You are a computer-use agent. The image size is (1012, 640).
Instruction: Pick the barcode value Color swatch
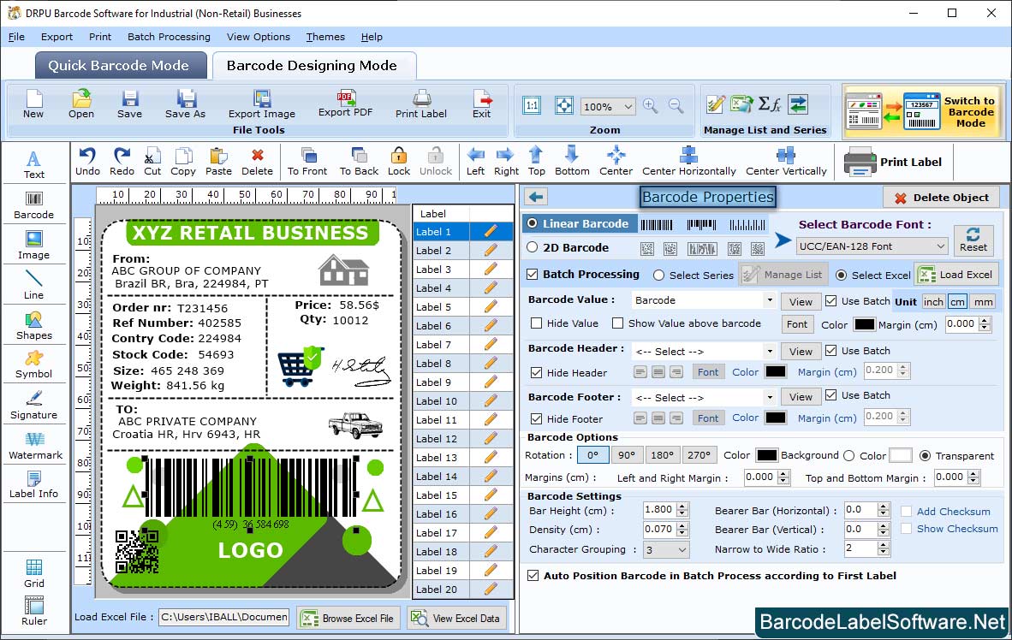click(x=864, y=325)
